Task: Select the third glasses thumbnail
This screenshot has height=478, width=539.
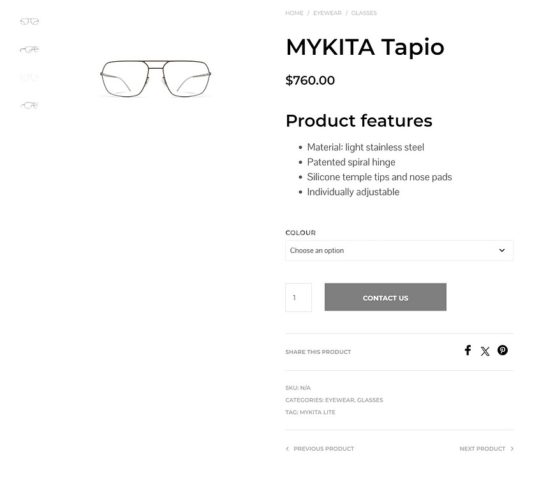Action: click(x=29, y=78)
